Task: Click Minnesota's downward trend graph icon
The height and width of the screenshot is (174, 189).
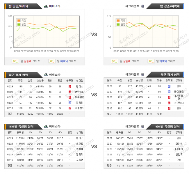Action: click(x=52, y=61)
